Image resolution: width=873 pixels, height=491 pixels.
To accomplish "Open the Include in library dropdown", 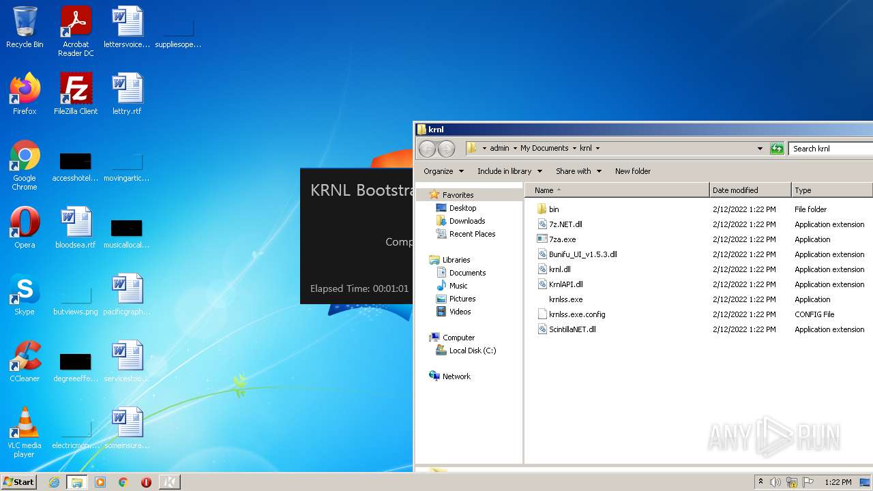I will click(509, 171).
